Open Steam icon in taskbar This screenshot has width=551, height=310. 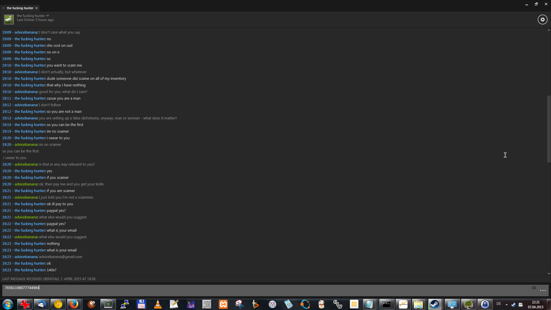point(435,304)
